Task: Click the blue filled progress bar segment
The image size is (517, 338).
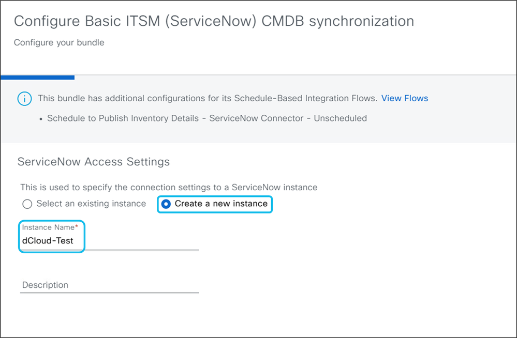Action: pyautogui.click(x=37, y=78)
